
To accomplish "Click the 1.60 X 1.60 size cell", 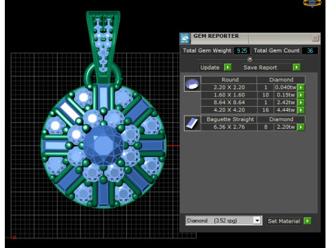I will coord(229,95).
